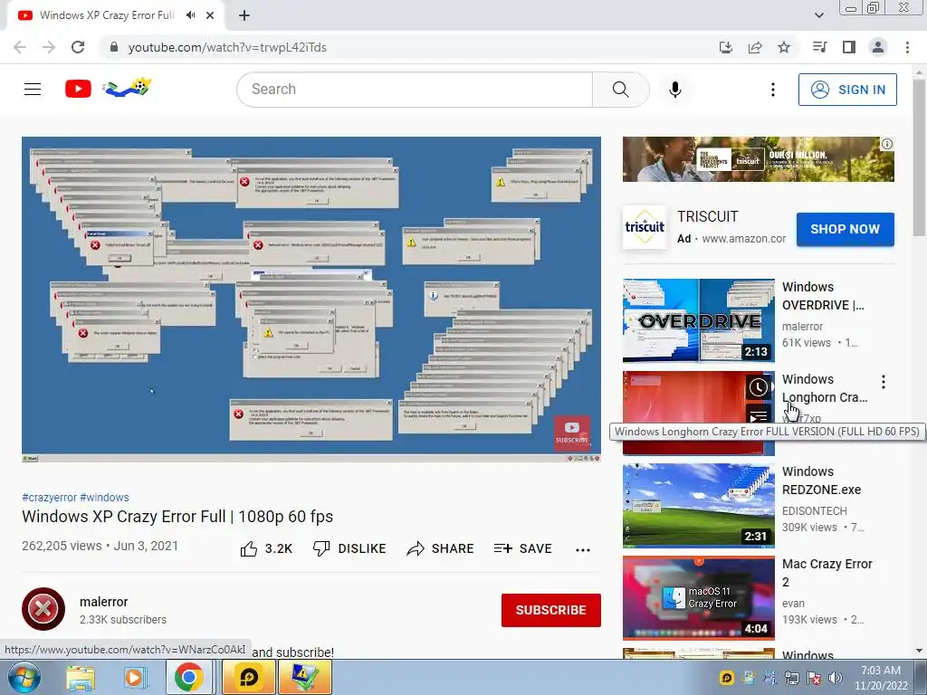Click the red SUBSCRIBE button
Image resolution: width=927 pixels, height=695 pixels.
[x=550, y=610]
